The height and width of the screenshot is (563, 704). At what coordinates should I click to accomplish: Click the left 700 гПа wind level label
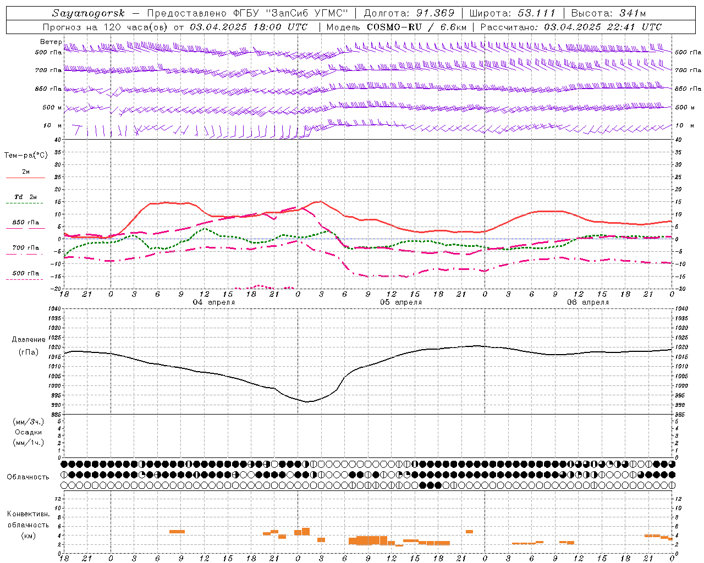(48, 70)
